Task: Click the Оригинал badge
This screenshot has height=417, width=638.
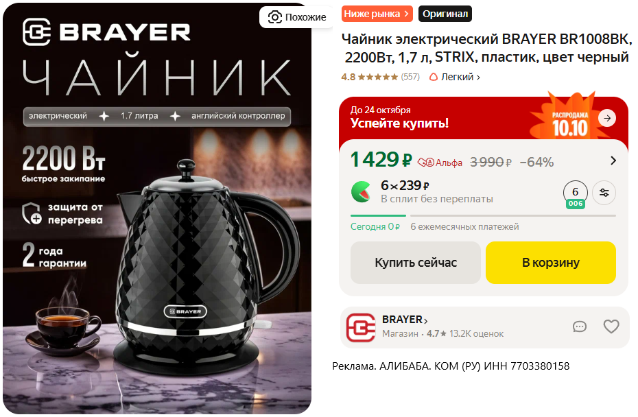Action: [x=445, y=14]
